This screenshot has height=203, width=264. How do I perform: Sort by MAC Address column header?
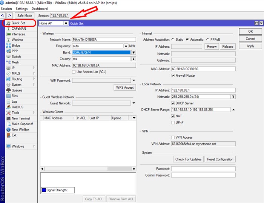60,118
